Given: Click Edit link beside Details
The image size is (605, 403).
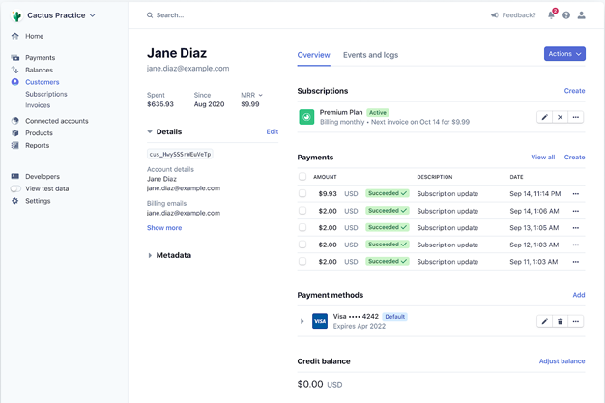Looking at the screenshot, I should (x=272, y=132).
